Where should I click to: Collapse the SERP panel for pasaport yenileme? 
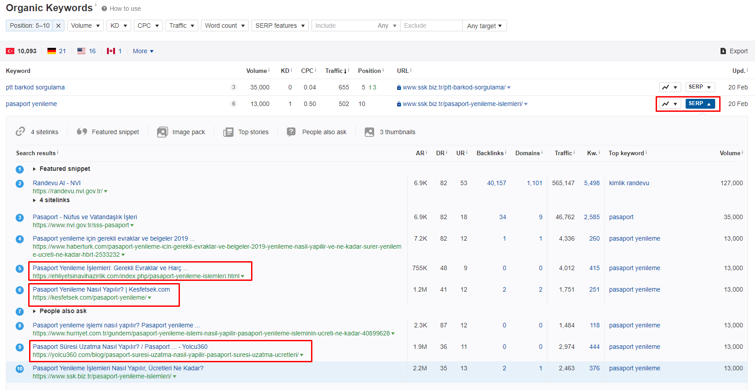(700, 104)
